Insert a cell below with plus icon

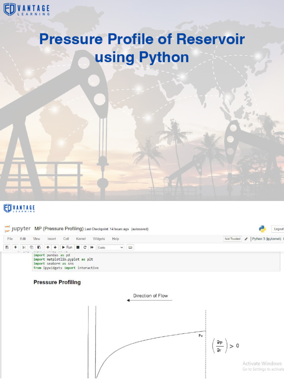[16, 247]
